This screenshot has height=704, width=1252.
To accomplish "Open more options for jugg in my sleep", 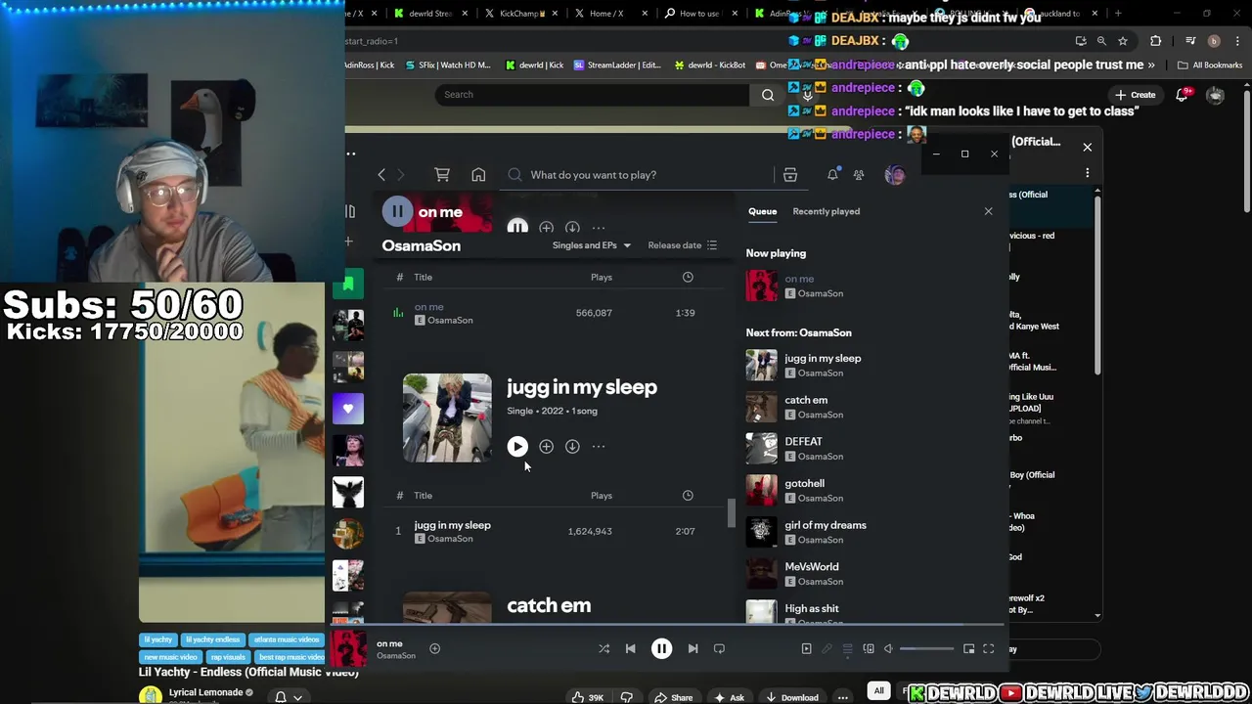I will [x=599, y=447].
